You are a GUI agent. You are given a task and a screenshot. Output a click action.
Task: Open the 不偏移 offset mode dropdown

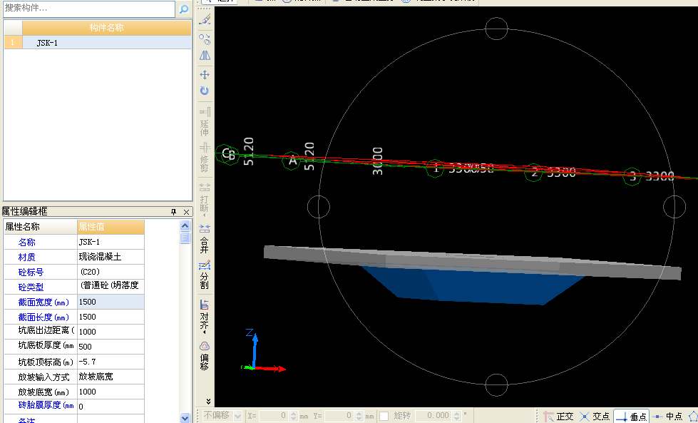click(237, 416)
